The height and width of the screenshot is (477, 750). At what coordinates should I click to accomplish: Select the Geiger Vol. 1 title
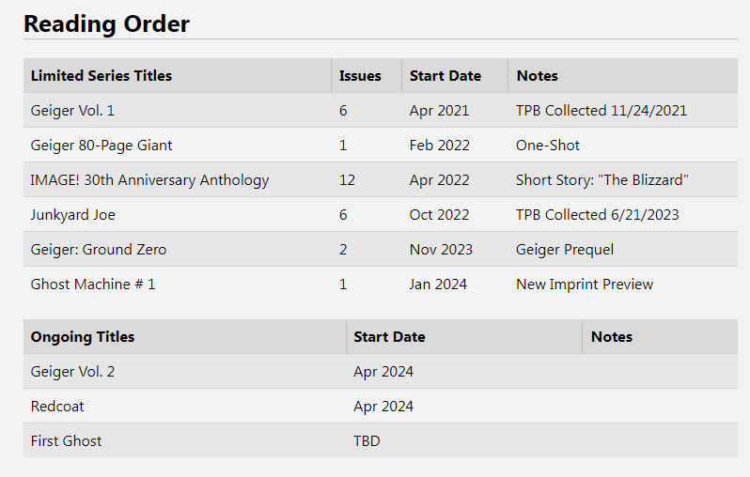pyautogui.click(x=73, y=111)
